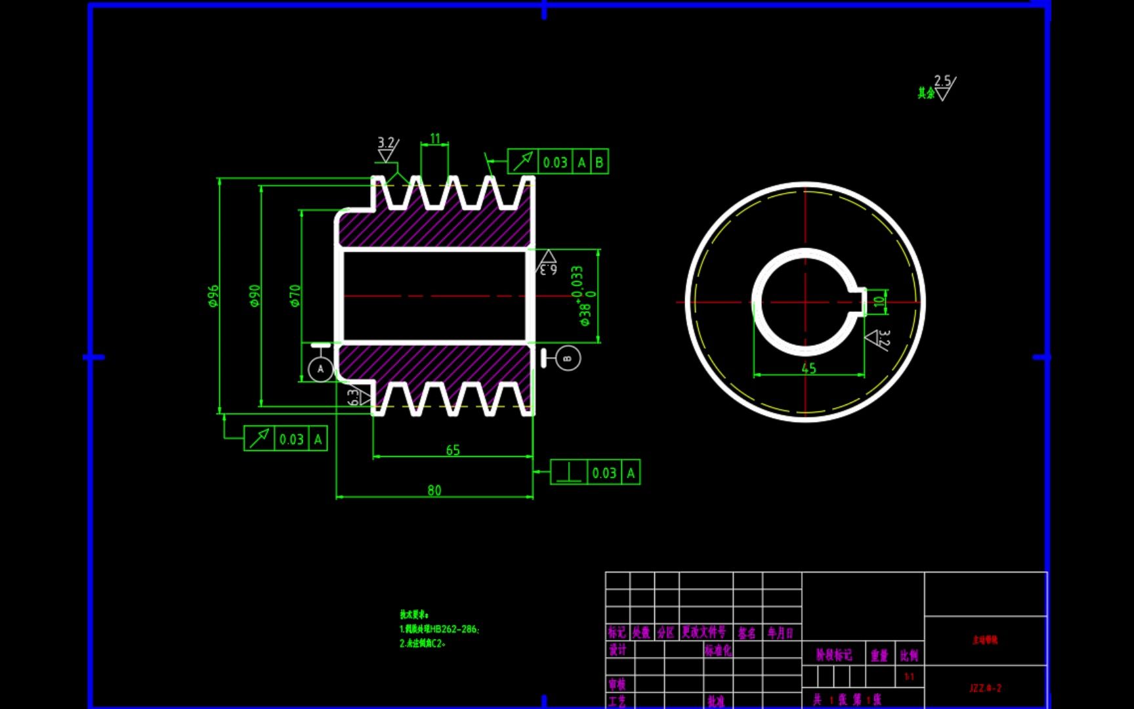Select the upper purple hatched section area
The width and height of the screenshot is (1134, 709).
click(434, 226)
